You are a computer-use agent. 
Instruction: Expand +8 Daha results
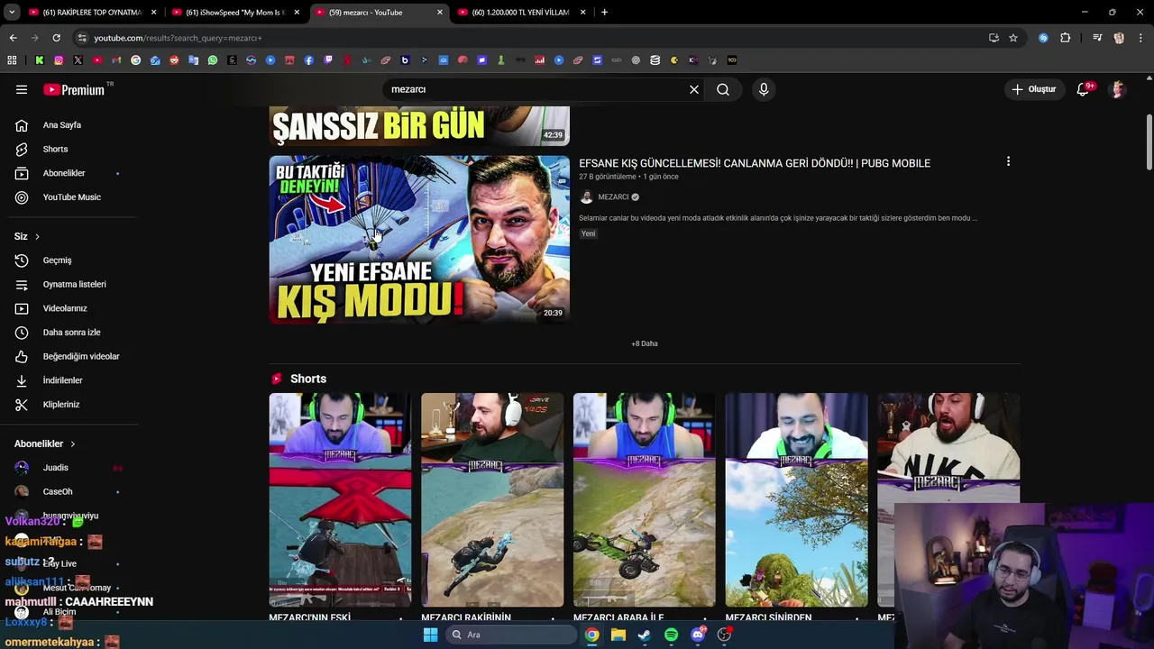point(645,343)
